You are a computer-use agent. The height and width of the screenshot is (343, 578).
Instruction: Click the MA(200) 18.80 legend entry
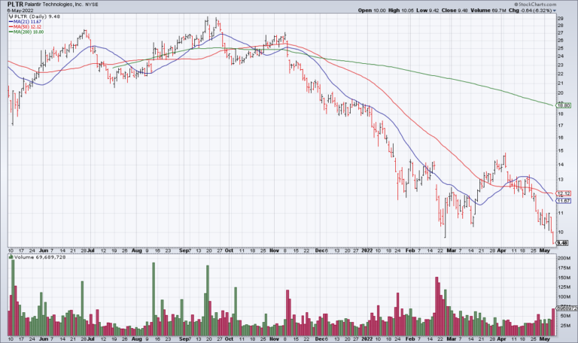click(x=26, y=32)
